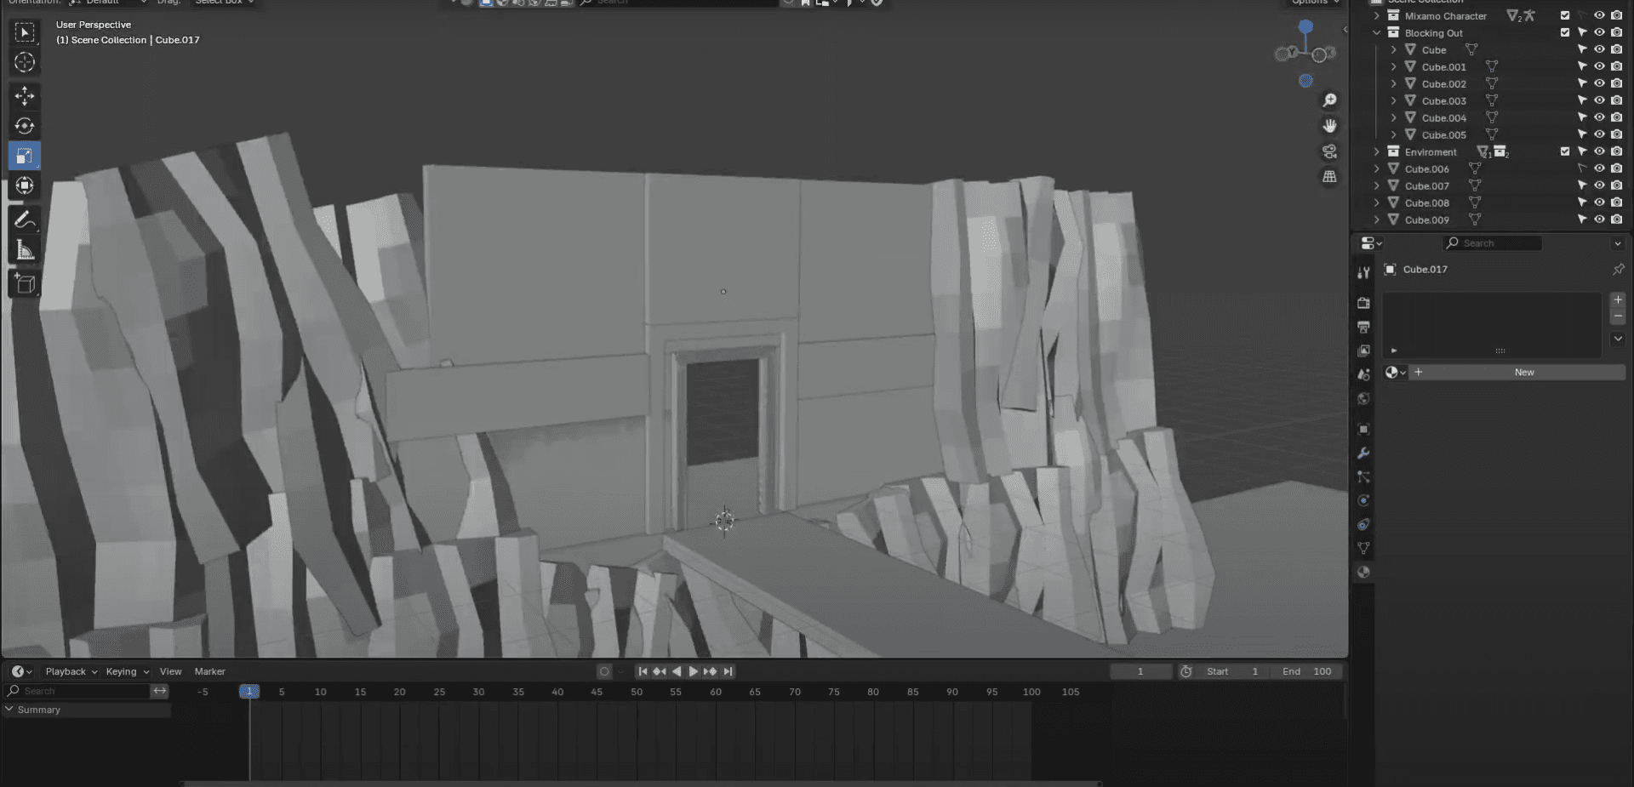
Task: Select the Measure tool
Action: [x=25, y=250]
